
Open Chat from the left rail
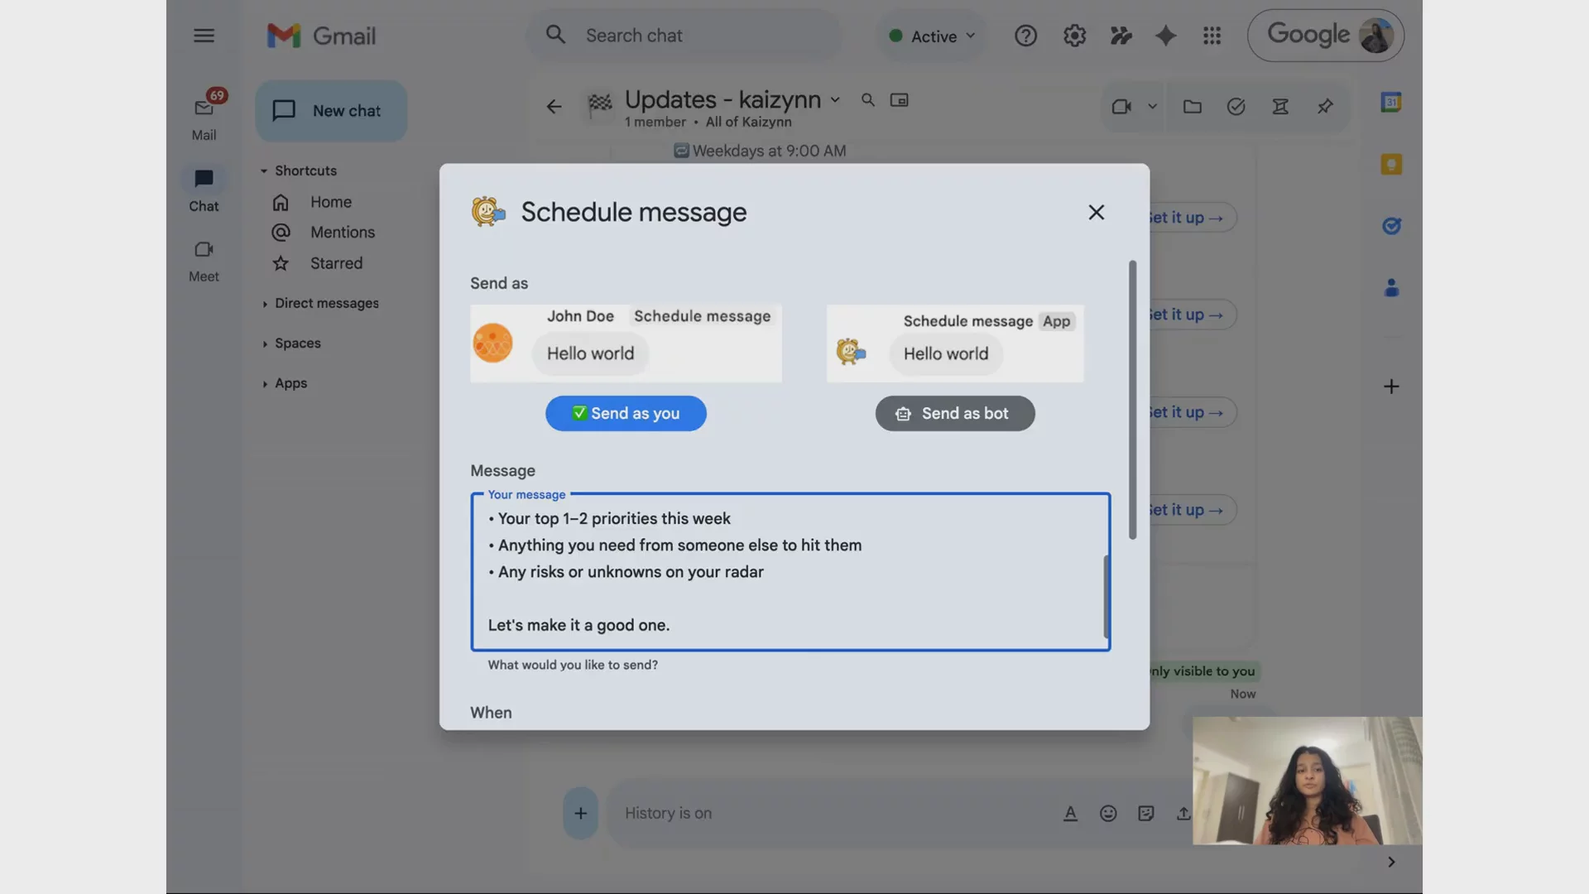click(204, 190)
